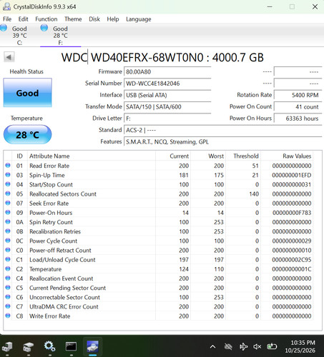Select raw value 000000002C95
This screenshot has width=324, height=357.
click(292, 260)
